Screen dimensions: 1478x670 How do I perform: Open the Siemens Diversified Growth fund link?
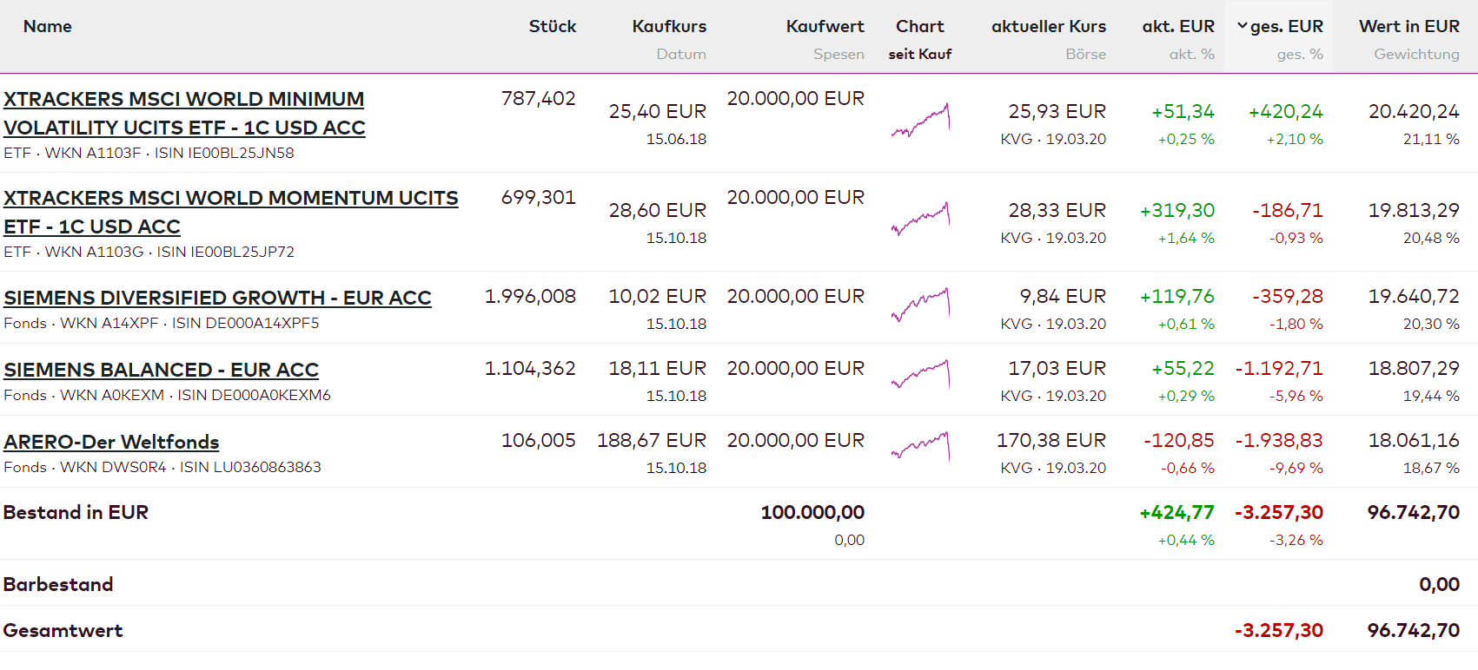click(217, 298)
